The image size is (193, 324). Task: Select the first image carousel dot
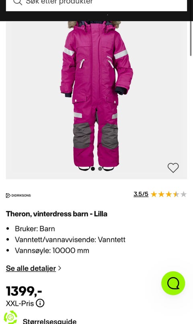(x=93, y=169)
